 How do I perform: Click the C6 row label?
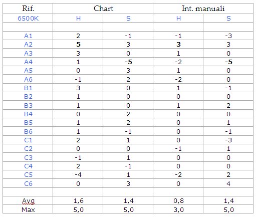(x=28, y=184)
